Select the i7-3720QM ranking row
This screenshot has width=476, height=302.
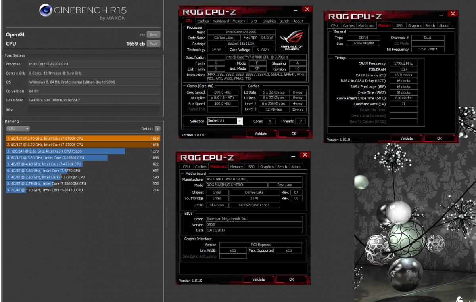pos(83,177)
